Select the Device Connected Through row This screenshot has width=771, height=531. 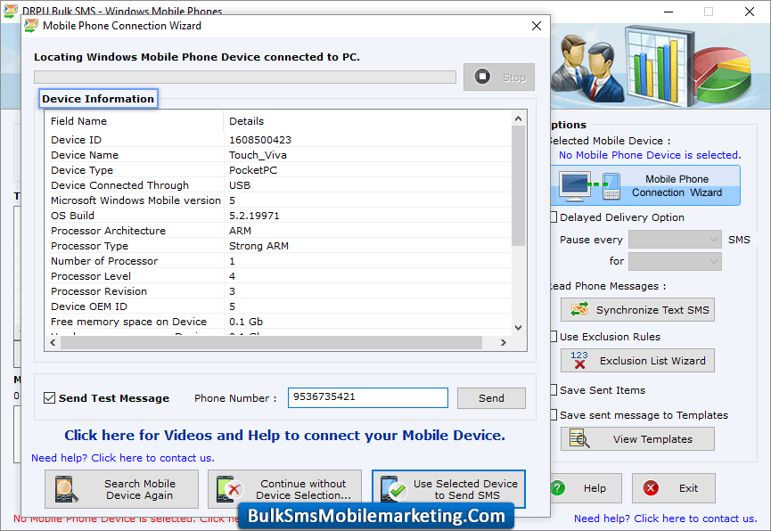(278, 185)
